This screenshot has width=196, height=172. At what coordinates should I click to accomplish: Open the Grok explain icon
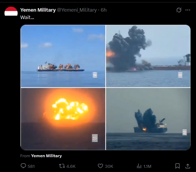pyautogui.click(x=179, y=10)
